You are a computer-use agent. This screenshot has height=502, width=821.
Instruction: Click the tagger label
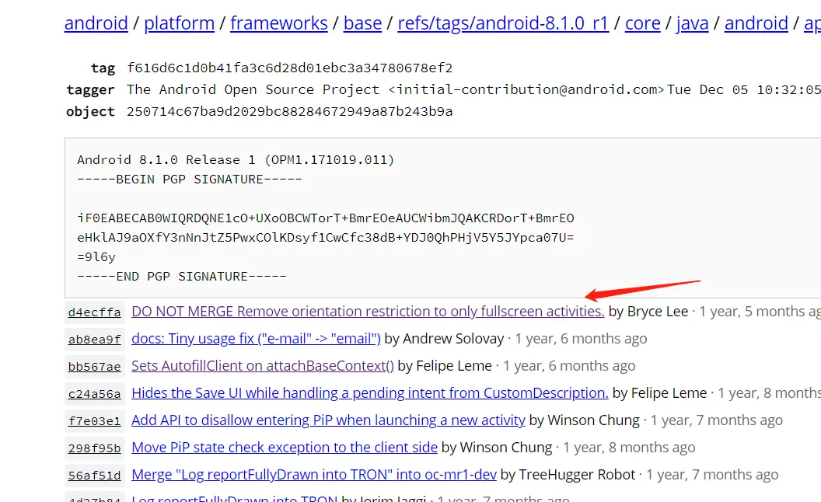coord(90,90)
